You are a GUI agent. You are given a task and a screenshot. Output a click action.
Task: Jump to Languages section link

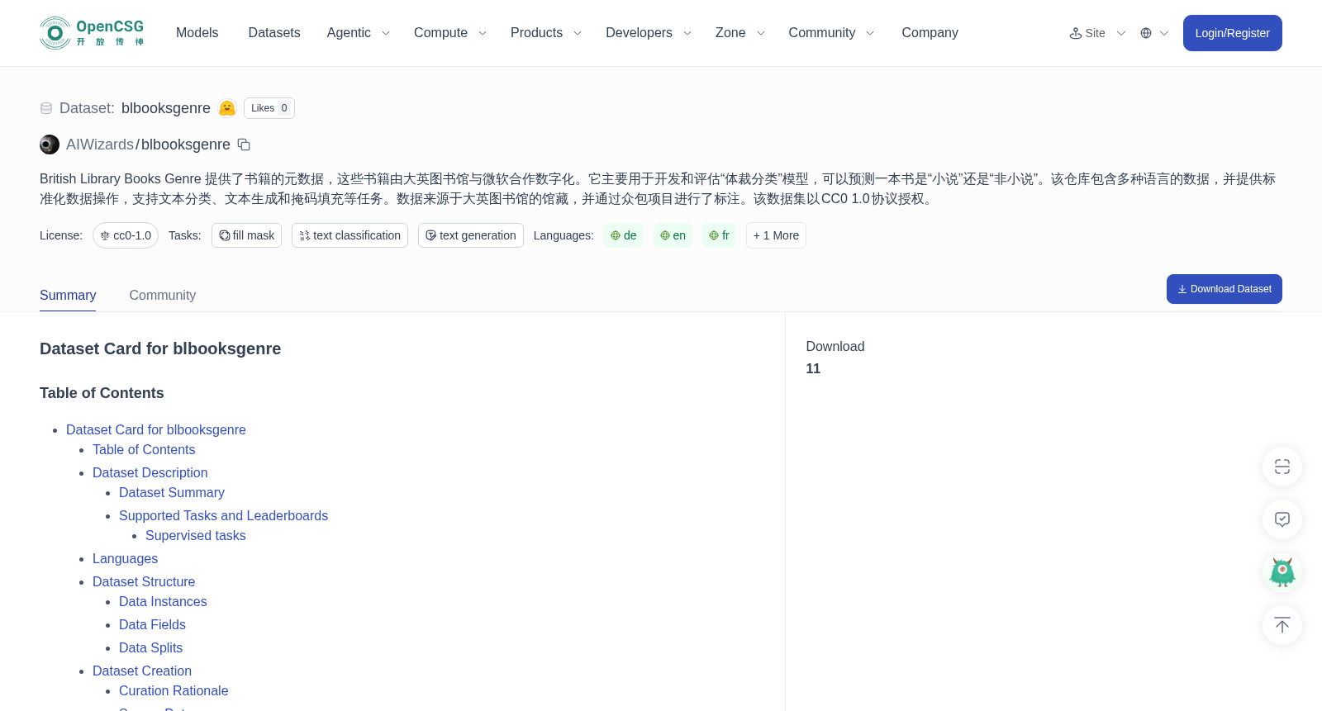click(125, 558)
